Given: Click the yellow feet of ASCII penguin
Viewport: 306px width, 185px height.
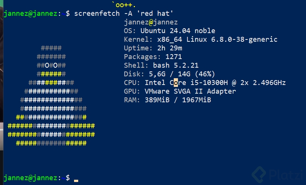Looking at the screenshot, I should point(51,143).
